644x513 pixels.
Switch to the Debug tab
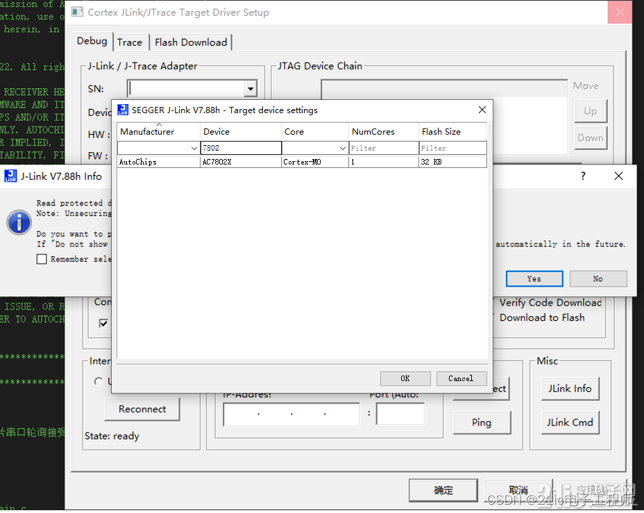(92, 41)
